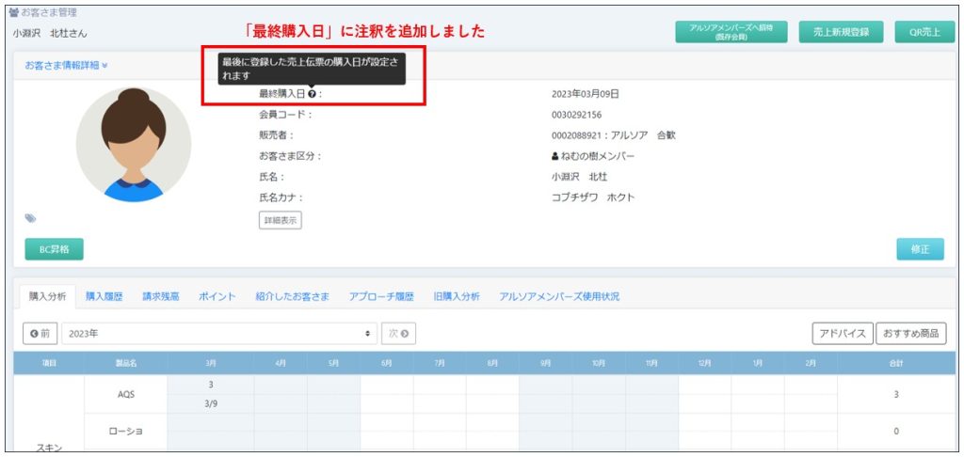
Task: Click the おすすめ商品 button
Action: pyautogui.click(x=910, y=334)
